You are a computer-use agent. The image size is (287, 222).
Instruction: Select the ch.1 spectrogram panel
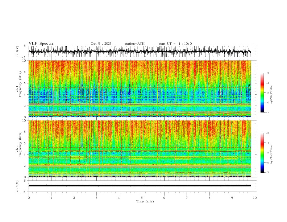[140, 89]
